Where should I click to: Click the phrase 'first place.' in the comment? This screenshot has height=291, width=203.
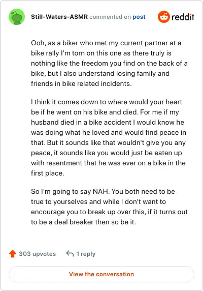click(x=48, y=173)
